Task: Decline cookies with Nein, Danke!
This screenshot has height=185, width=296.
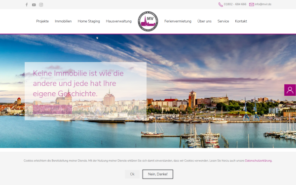Action: click(158, 174)
